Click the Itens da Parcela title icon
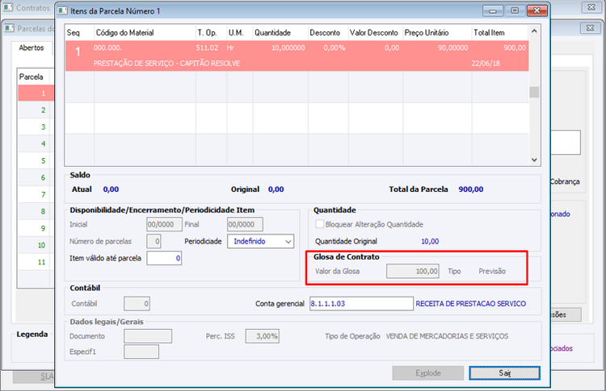The image size is (606, 391). pos(62,10)
